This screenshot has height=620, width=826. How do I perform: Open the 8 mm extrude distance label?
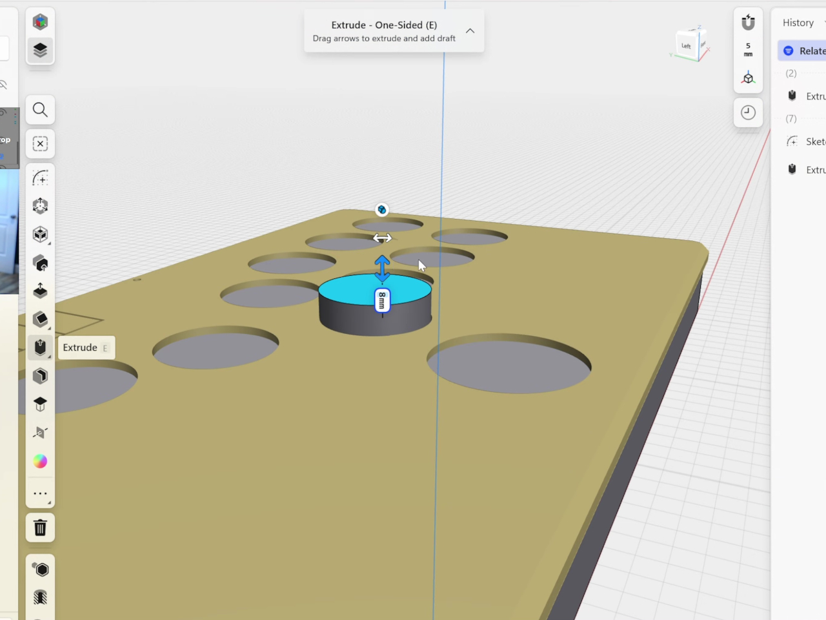tap(382, 300)
